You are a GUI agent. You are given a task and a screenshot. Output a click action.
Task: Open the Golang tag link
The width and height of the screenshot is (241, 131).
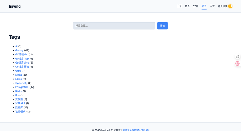point(19,50)
